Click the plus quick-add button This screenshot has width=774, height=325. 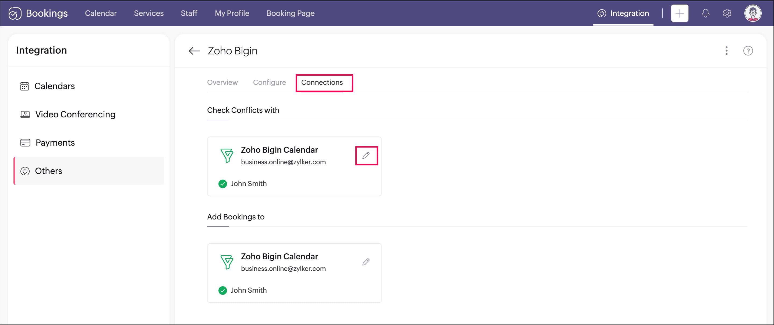click(x=679, y=13)
